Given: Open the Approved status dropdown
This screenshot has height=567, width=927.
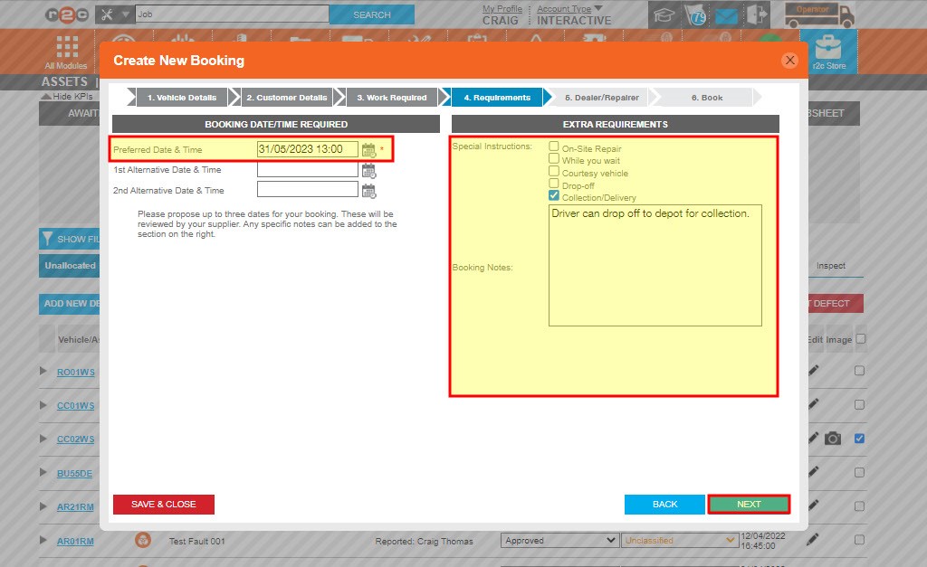Looking at the screenshot, I should pyautogui.click(x=559, y=539).
